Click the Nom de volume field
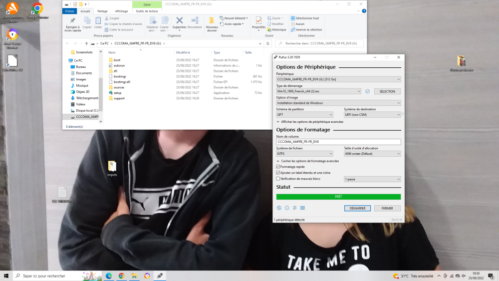Screen dimensions: 499x281 point(338,142)
